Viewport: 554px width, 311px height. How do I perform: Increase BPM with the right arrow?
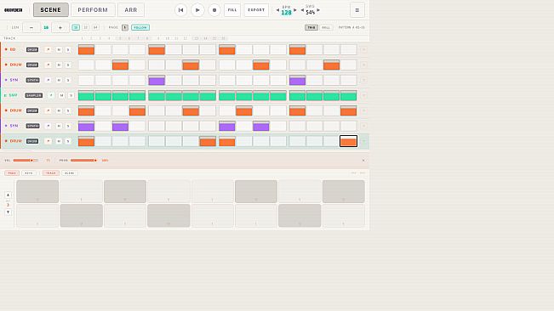295,10
